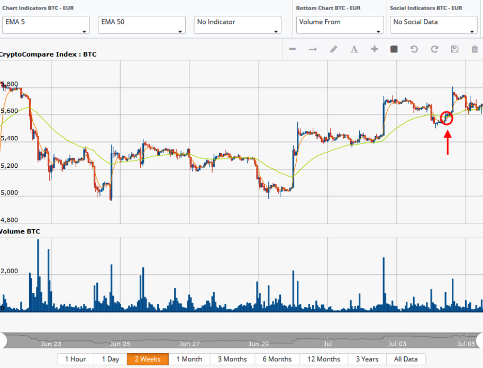483x368 pixels.
Task: Undo the last chart drawing
Action: [414, 49]
